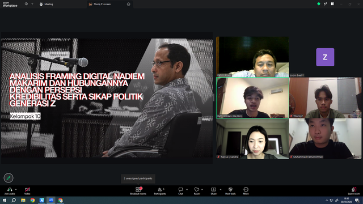Viewport: 363px width, 204px height.
Task: Open the Participants panel
Action: [160, 191]
